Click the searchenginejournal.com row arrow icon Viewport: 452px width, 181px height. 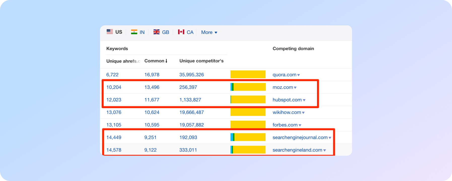pos(330,138)
